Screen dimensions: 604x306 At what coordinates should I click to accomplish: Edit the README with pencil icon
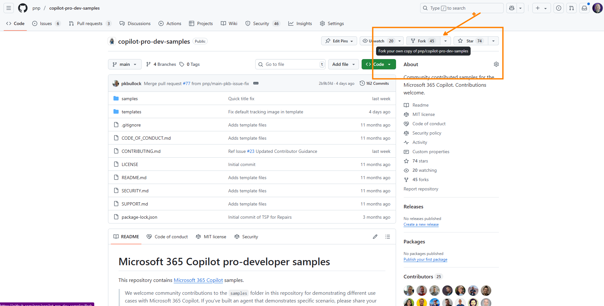375,237
